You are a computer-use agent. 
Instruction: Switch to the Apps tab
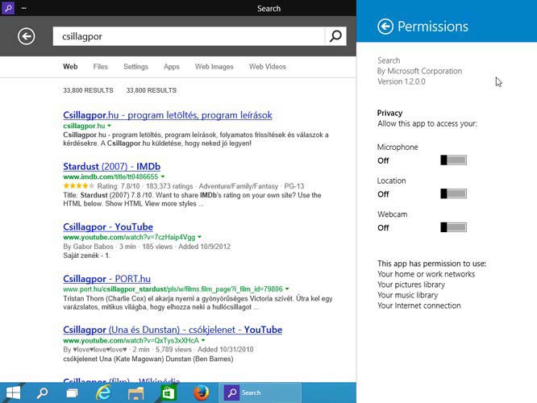click(171, 67)
